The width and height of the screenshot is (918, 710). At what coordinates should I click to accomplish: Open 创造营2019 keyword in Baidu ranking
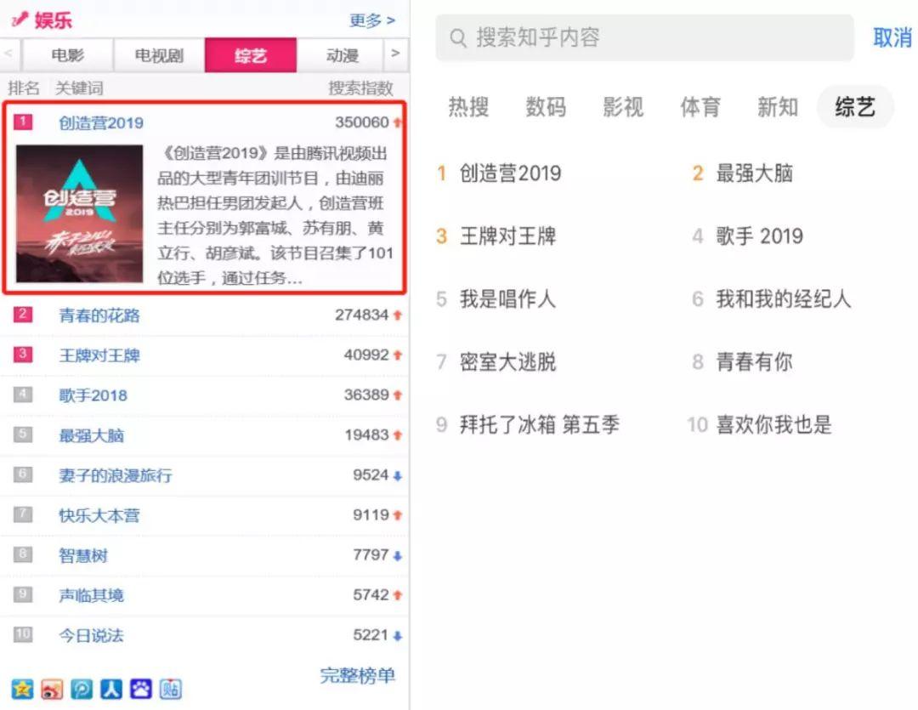coord(100,122)
